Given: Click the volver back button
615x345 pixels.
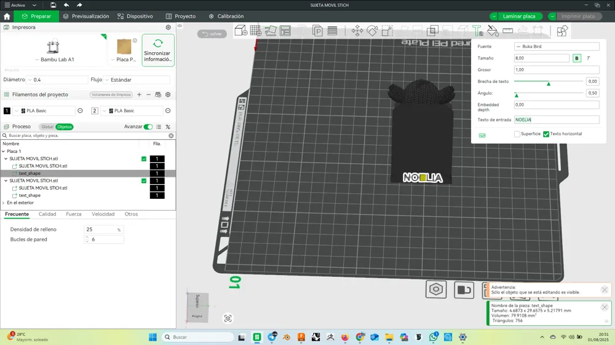Looking at the screenshot, I should pos(212,34).
